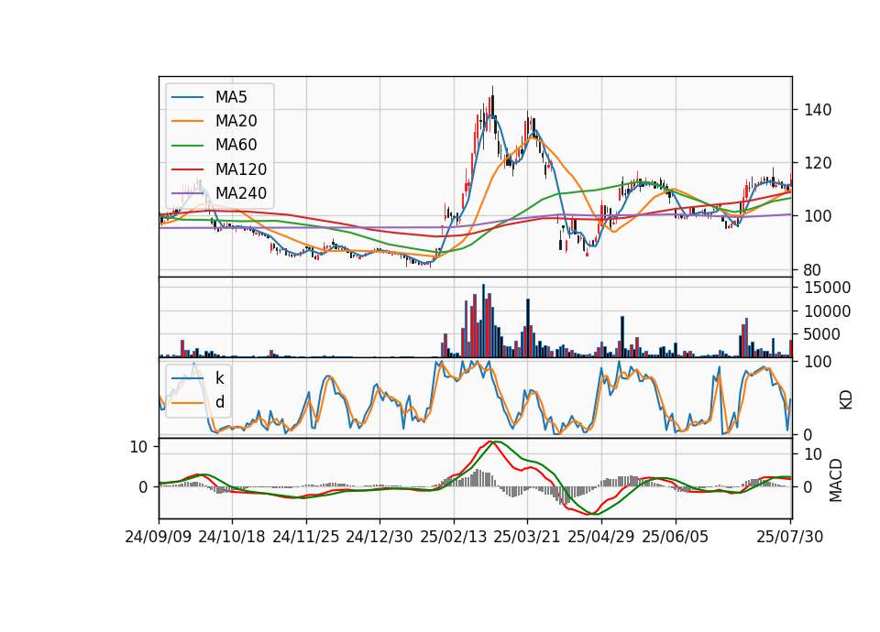Click the 24/10/18 date tick label
The image size is (880, 632).
point(232,537)
